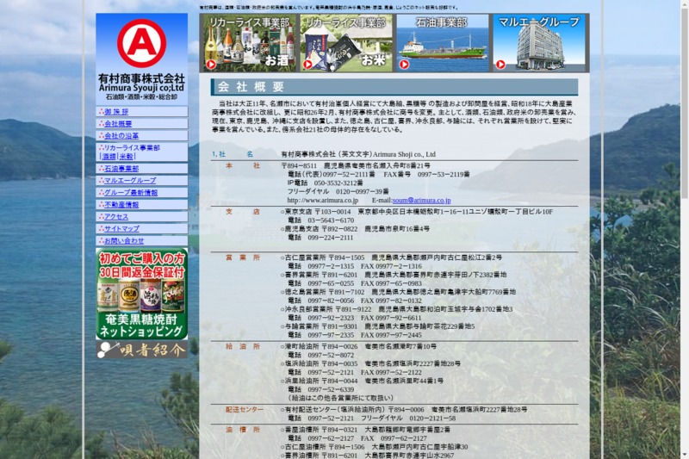This screenshot has height=459, width=689.
Task: Go to 会社の沿革 page
Action: coord(121,136)
